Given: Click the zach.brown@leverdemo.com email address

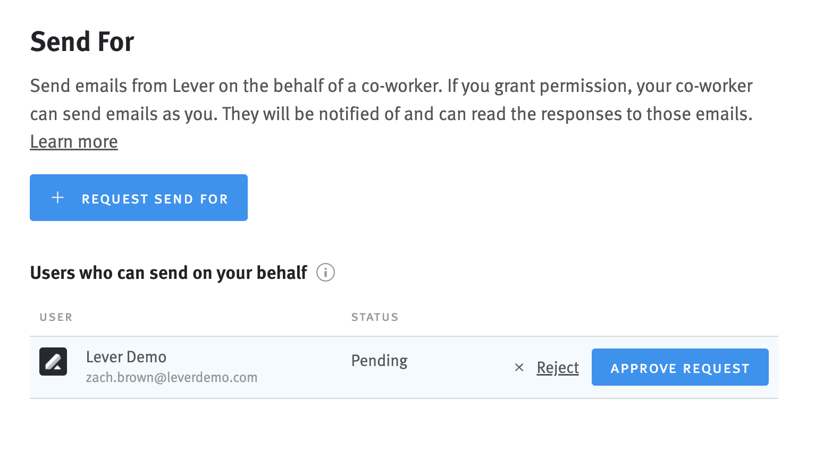Looking at the screenshot, I should [172, 378].
